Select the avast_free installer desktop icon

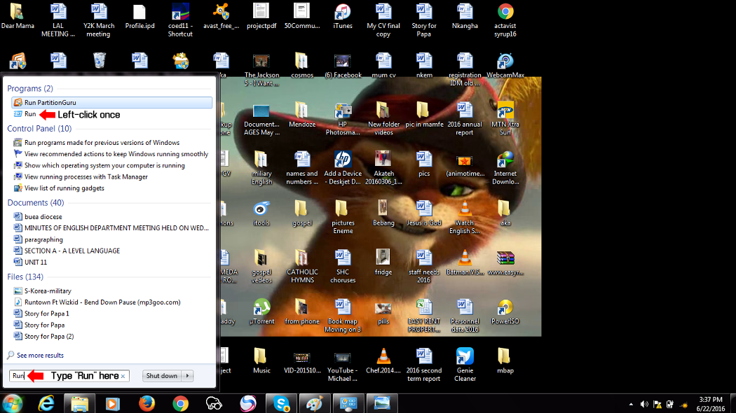221,17
